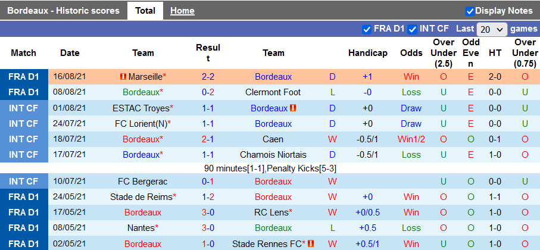
Task: Toggle the Display Notes checkbox
Action: click(470, 11)
